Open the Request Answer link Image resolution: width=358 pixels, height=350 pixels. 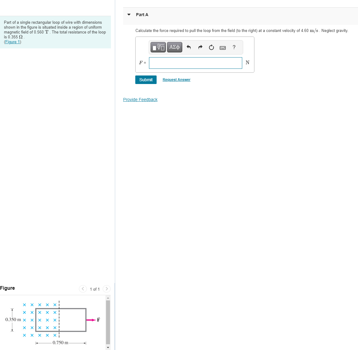point(176,79)
